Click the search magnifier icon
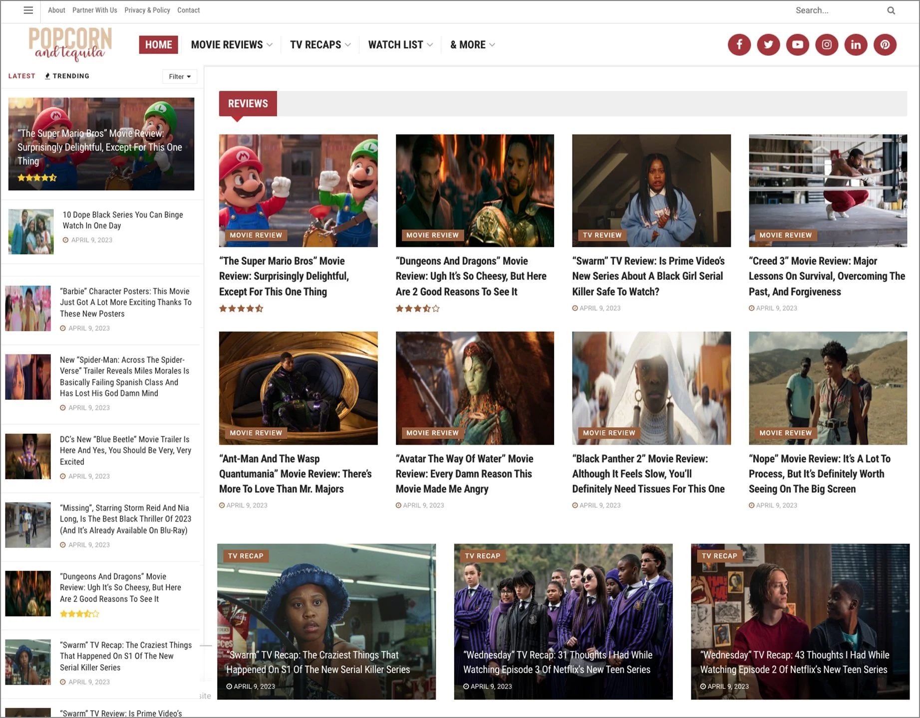 tap(891, 10)
